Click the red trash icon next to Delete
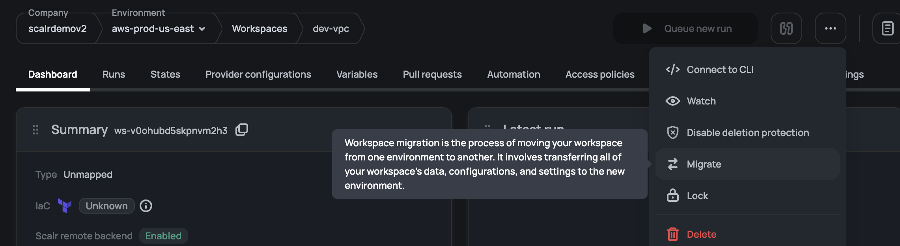Screen dimensions: 900x246 [673, 234]
